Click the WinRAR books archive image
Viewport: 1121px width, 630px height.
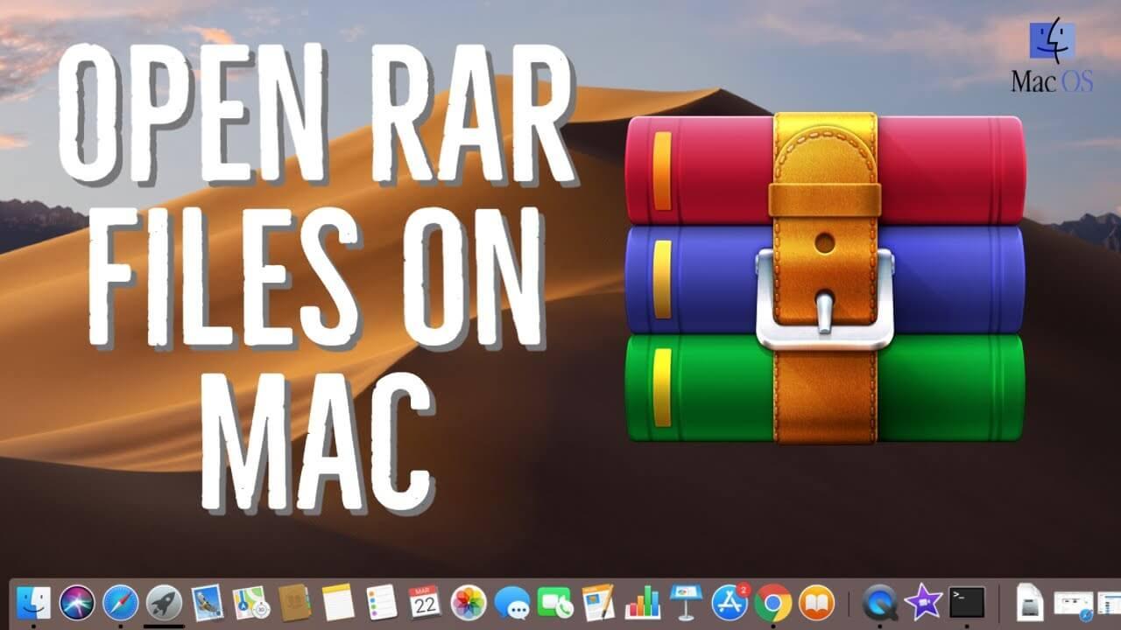(824, 278)
